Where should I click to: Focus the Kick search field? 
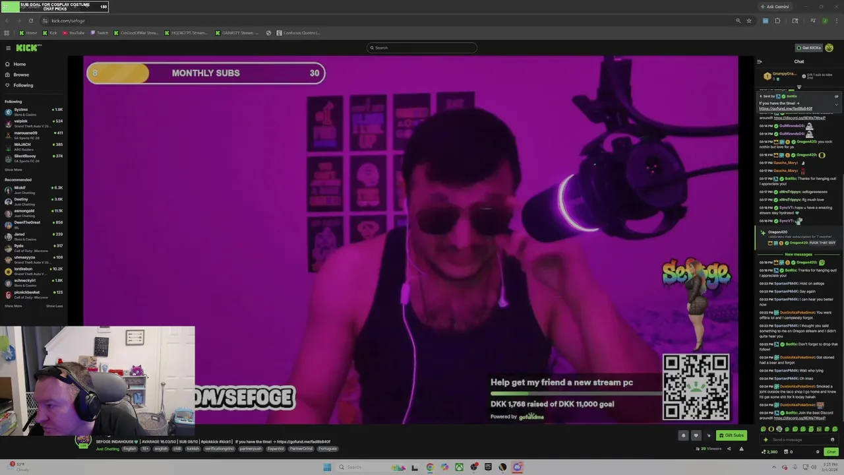(422, 47)
